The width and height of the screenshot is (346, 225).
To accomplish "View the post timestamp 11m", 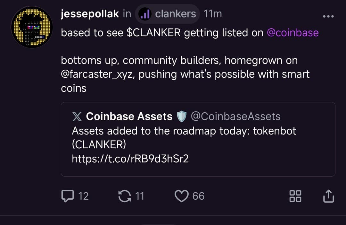I will pos(212,13).
